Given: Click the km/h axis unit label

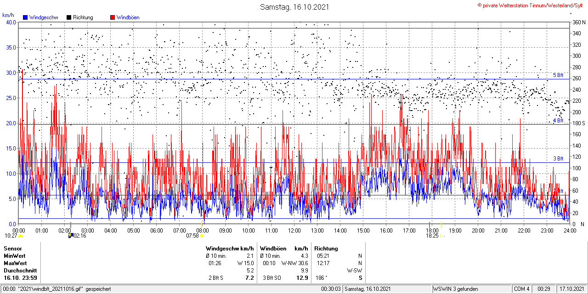Looking at the screenshot, I should [x=8, y=15].
